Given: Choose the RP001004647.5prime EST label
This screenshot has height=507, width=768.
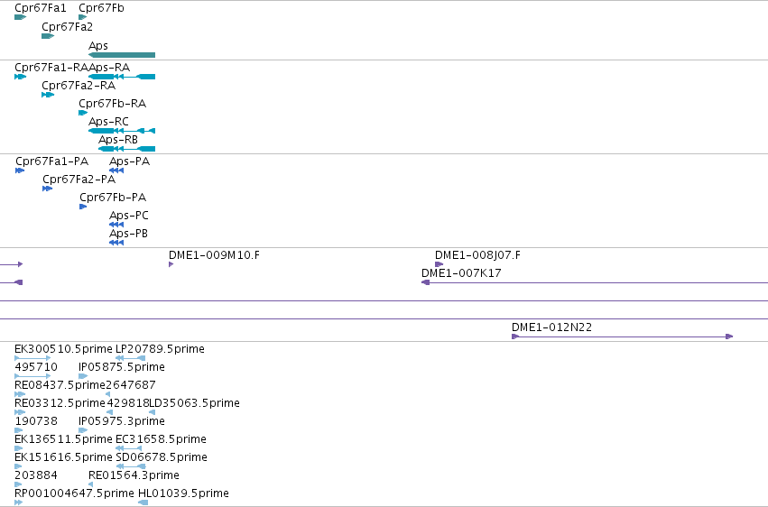Looking at the screenshot, I should (74, 493).
